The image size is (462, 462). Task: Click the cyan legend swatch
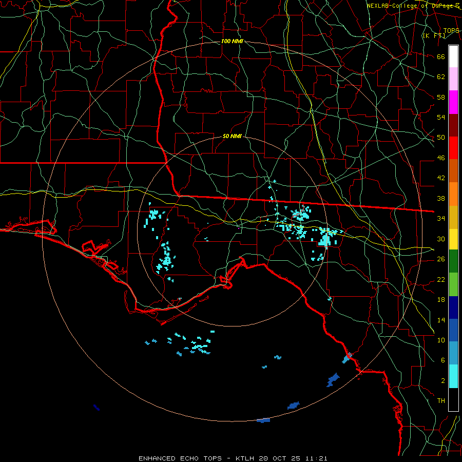[453, 376]
